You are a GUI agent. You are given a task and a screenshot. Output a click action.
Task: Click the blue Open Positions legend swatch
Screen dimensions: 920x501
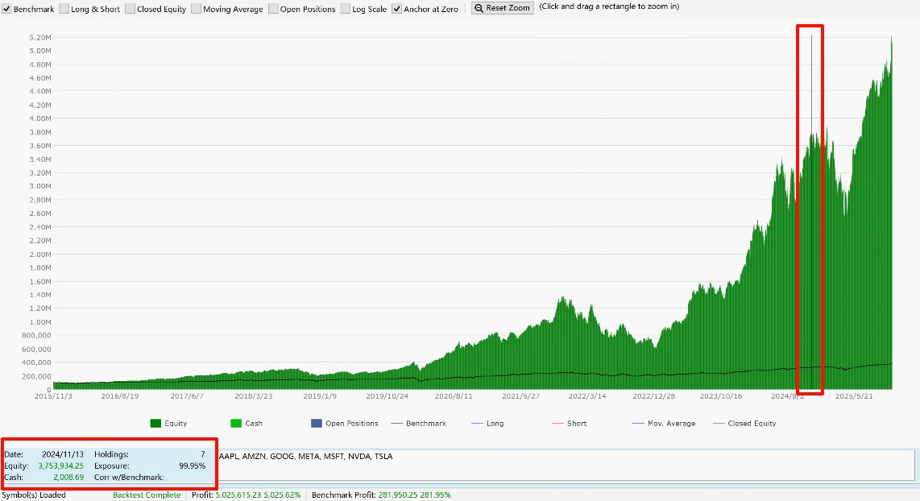coord(315,424)
